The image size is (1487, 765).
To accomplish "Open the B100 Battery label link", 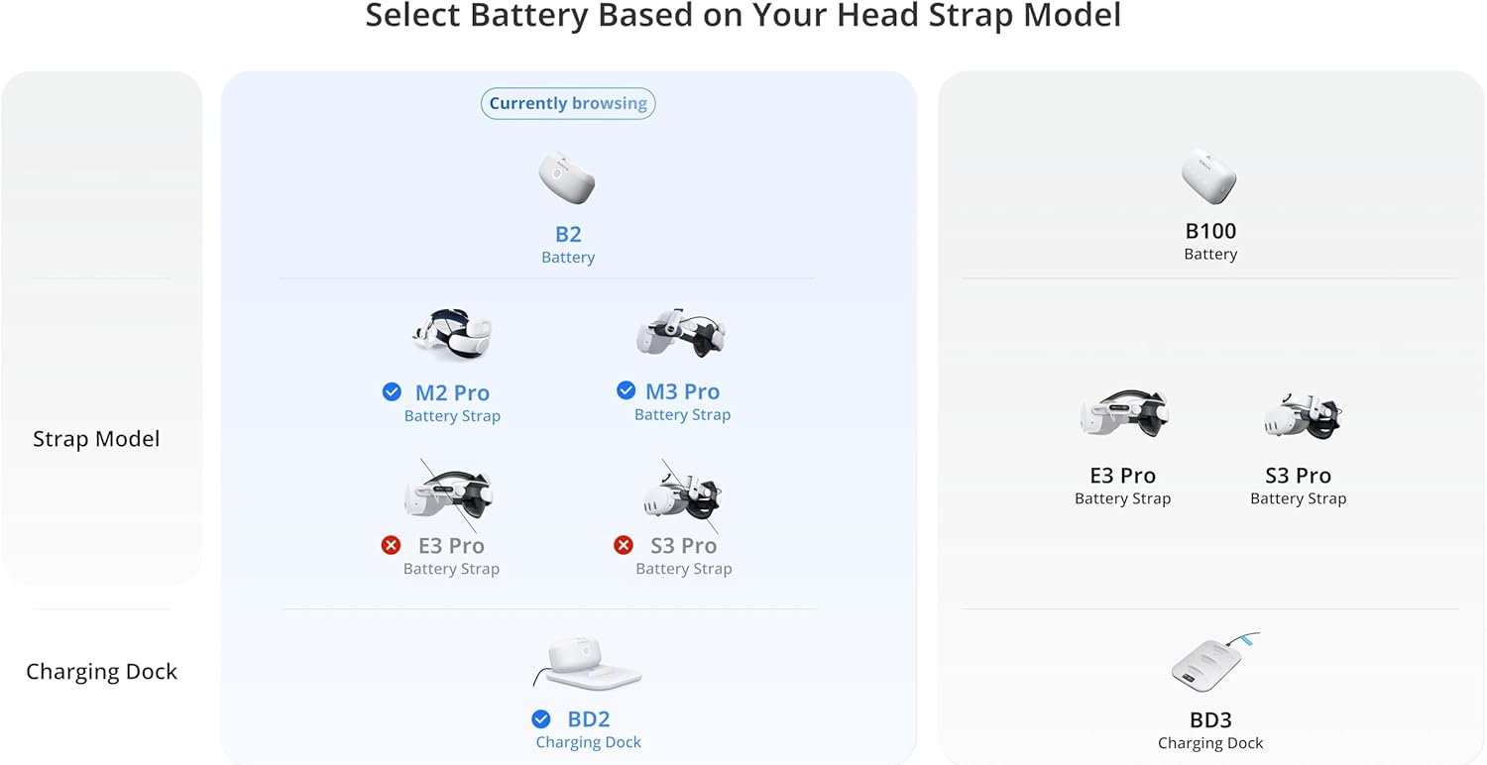I will click(x=1210, y=241).
